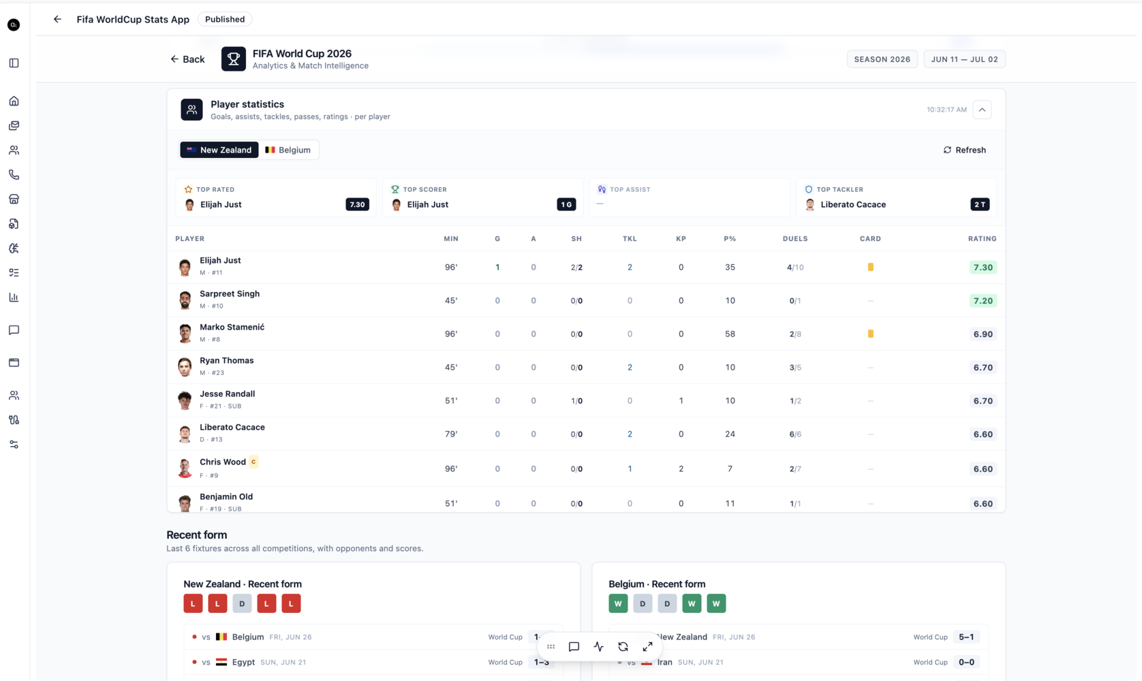
Task: Open the checklist icon in the sidebar
Action: (x=14, y=272)
